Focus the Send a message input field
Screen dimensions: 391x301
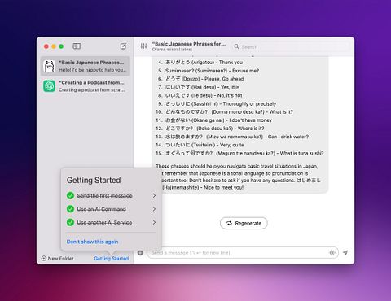[x=238, y=253]
